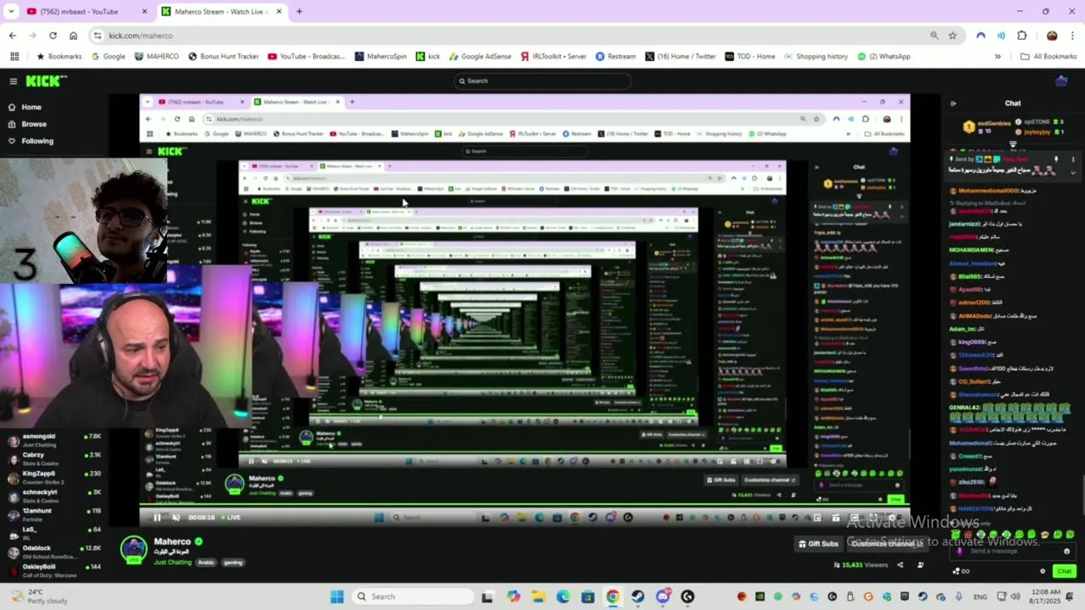1085x610 pixels.
Task: Open Google AdSense bookmark
Action: tap(480, 57)
